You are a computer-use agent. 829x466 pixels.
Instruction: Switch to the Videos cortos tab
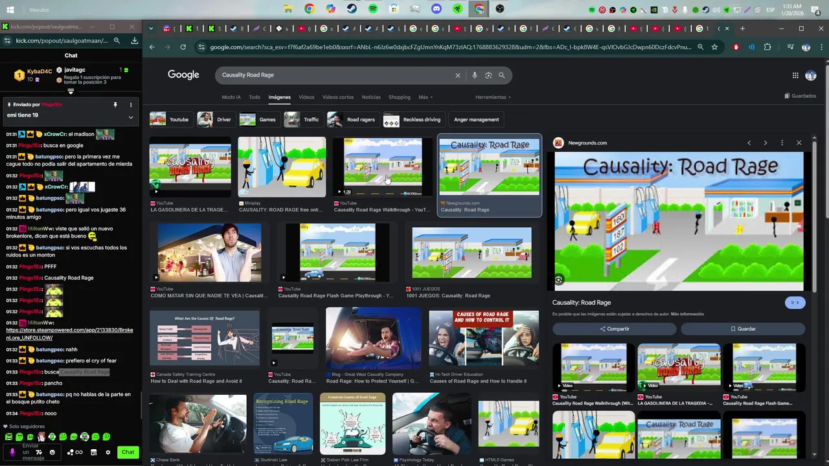tap(338, 97)
